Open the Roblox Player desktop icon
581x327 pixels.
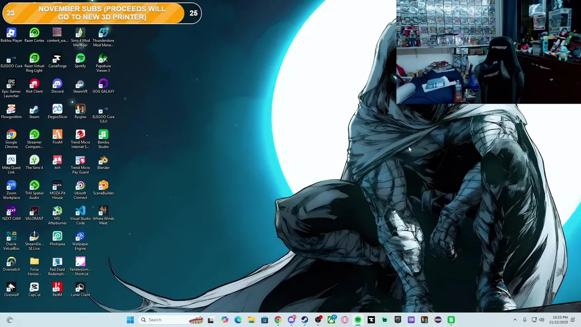[x=11, y=35]
